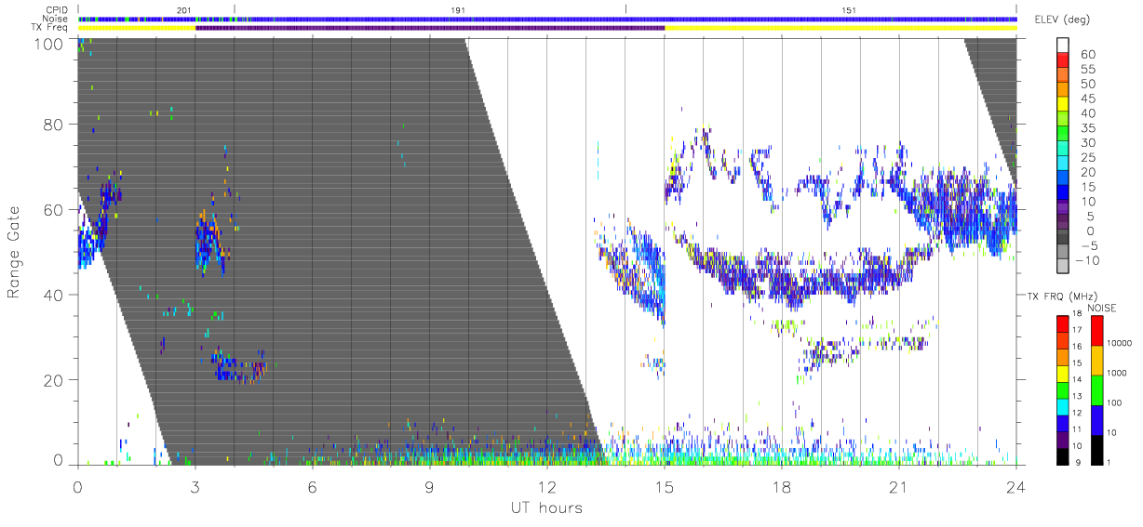Click the 9 label in TX FRQ legend
Screen dimensions: 1143x527
[1079, 463]
